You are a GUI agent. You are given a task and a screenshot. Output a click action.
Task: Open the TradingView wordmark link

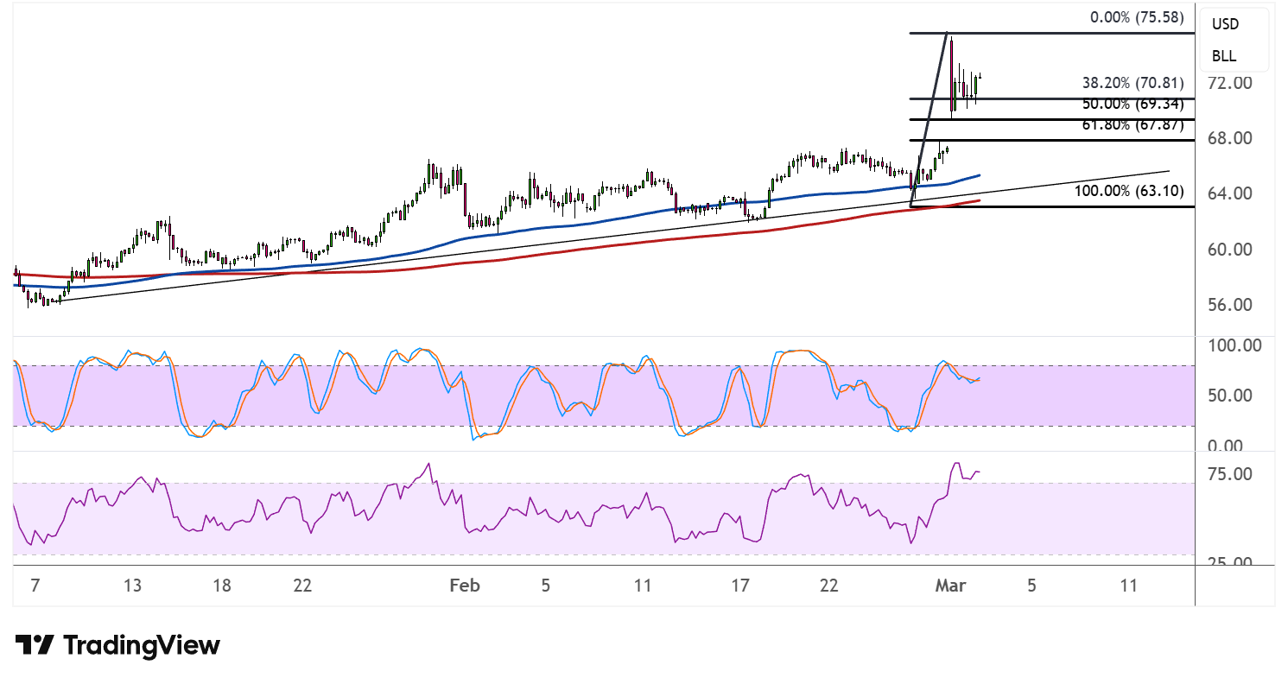tap(142, 645)
